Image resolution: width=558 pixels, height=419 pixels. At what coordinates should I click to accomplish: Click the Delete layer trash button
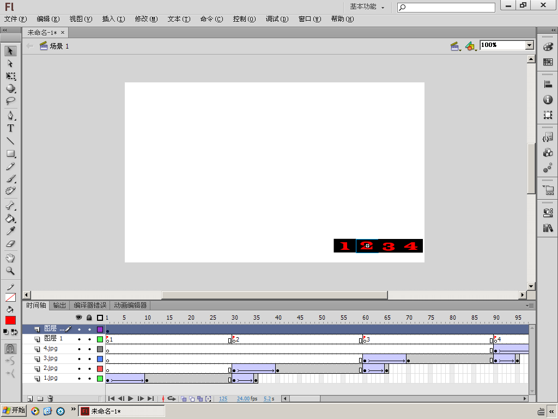50,399
